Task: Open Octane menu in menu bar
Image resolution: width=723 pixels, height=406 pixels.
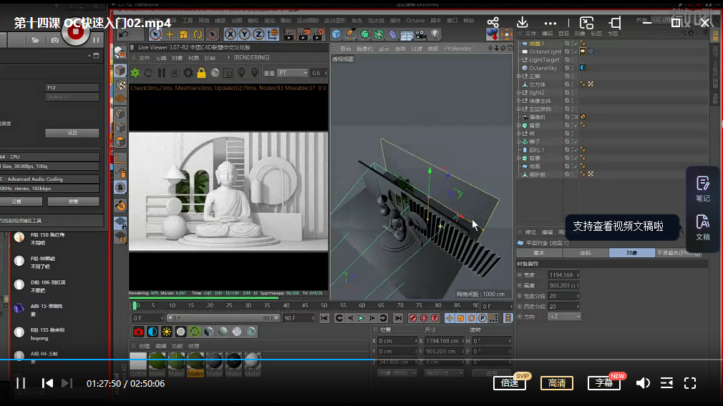Action: point(415,20)
